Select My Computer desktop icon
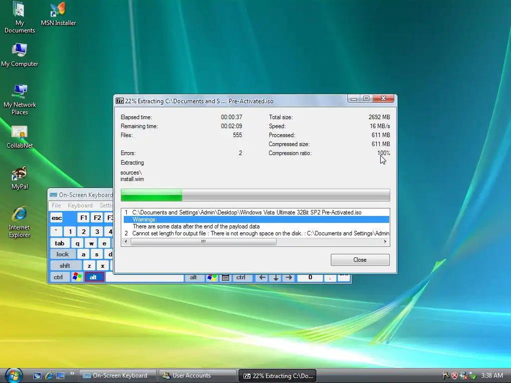This screenshot has width=511, height=383. tap(19, 55)
